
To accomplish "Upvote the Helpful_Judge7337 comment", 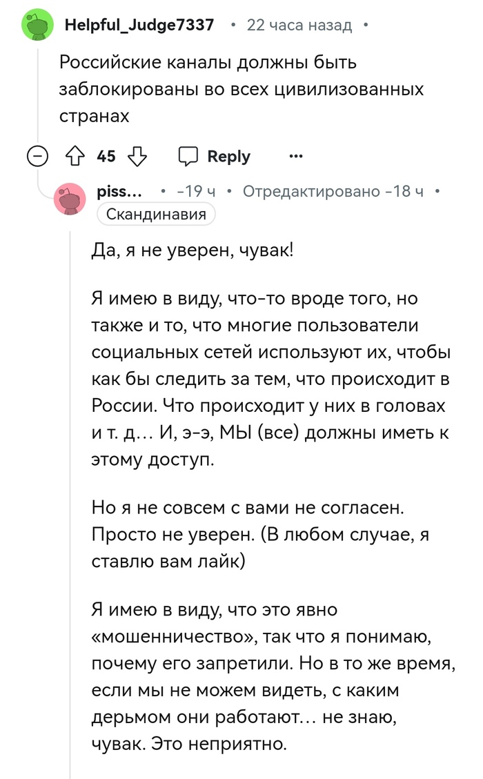I will point(77,156).
